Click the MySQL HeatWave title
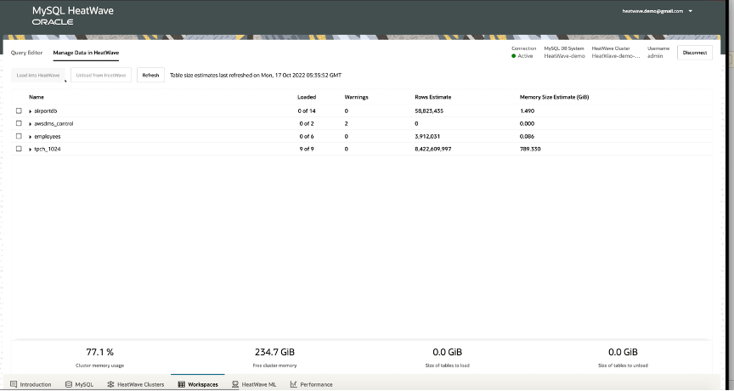Screen dimensions: 734x391 click(73, 11)
